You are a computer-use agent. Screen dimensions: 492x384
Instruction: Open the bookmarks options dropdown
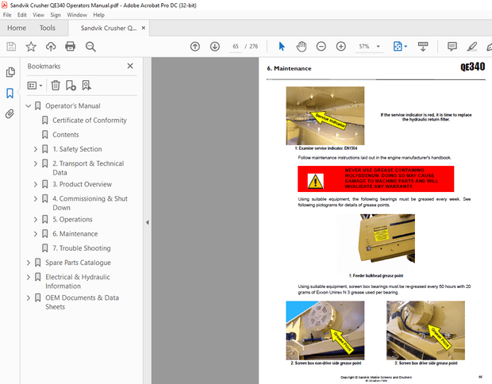[35, 86]
